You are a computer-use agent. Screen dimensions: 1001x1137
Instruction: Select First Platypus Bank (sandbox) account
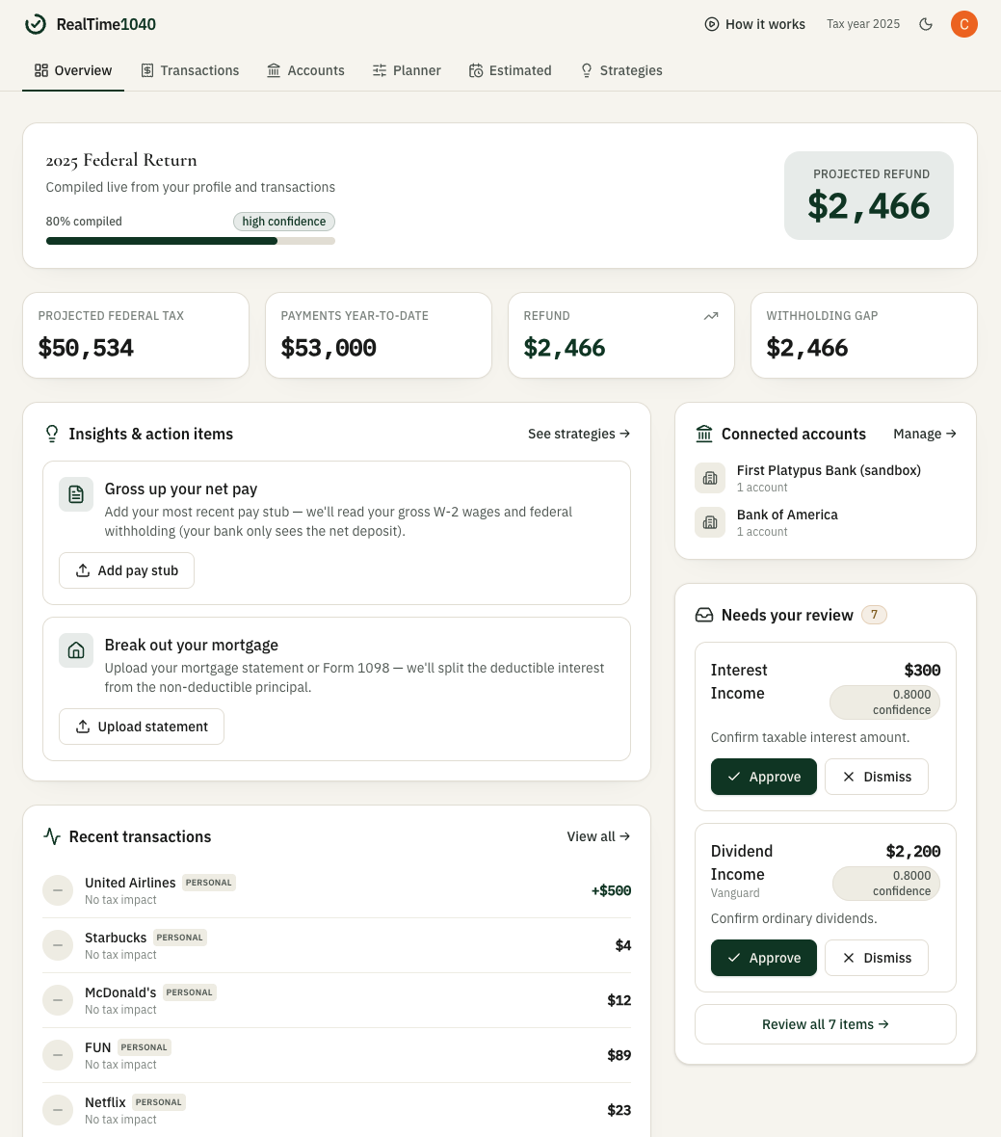click(x=826, y=478)
